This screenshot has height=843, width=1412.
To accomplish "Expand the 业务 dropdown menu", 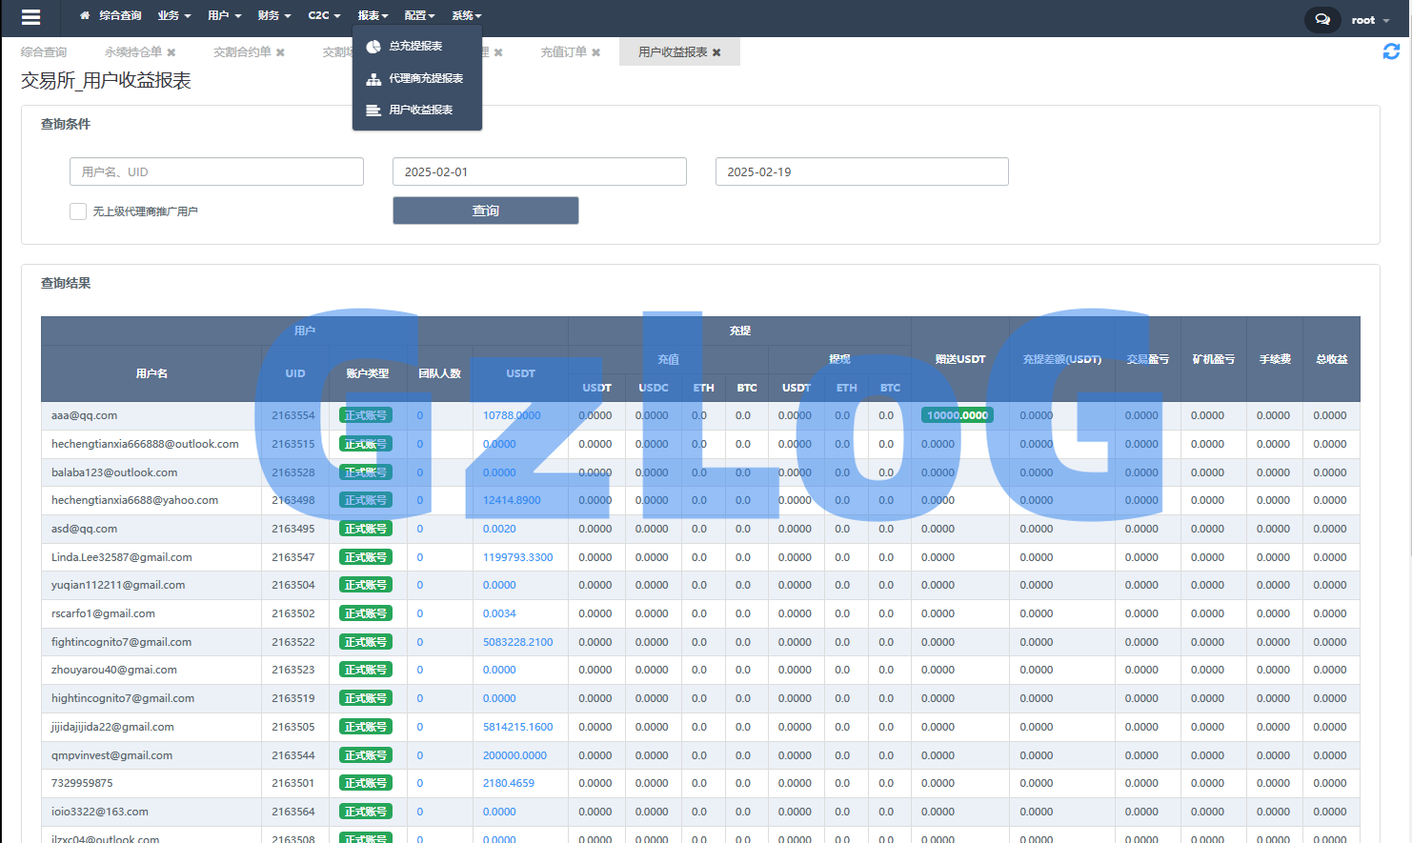I will (173, 16).
